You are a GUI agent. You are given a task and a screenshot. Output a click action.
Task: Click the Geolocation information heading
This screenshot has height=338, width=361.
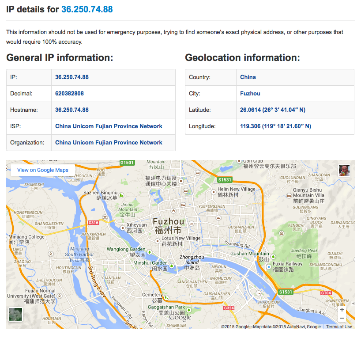click(x=242, y=57)
